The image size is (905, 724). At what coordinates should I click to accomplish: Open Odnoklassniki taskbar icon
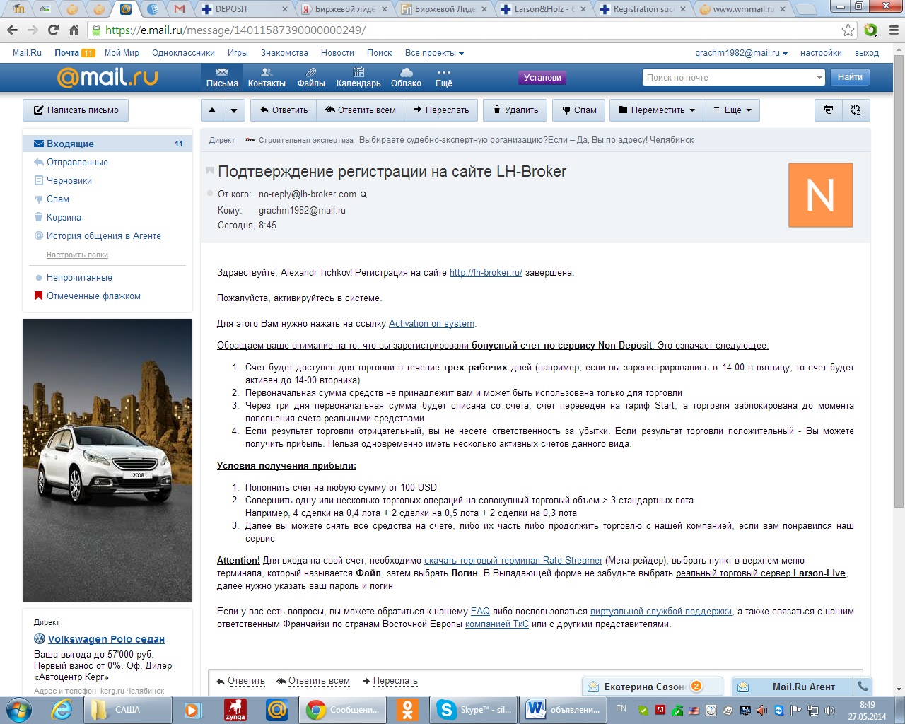coord(407,709)
